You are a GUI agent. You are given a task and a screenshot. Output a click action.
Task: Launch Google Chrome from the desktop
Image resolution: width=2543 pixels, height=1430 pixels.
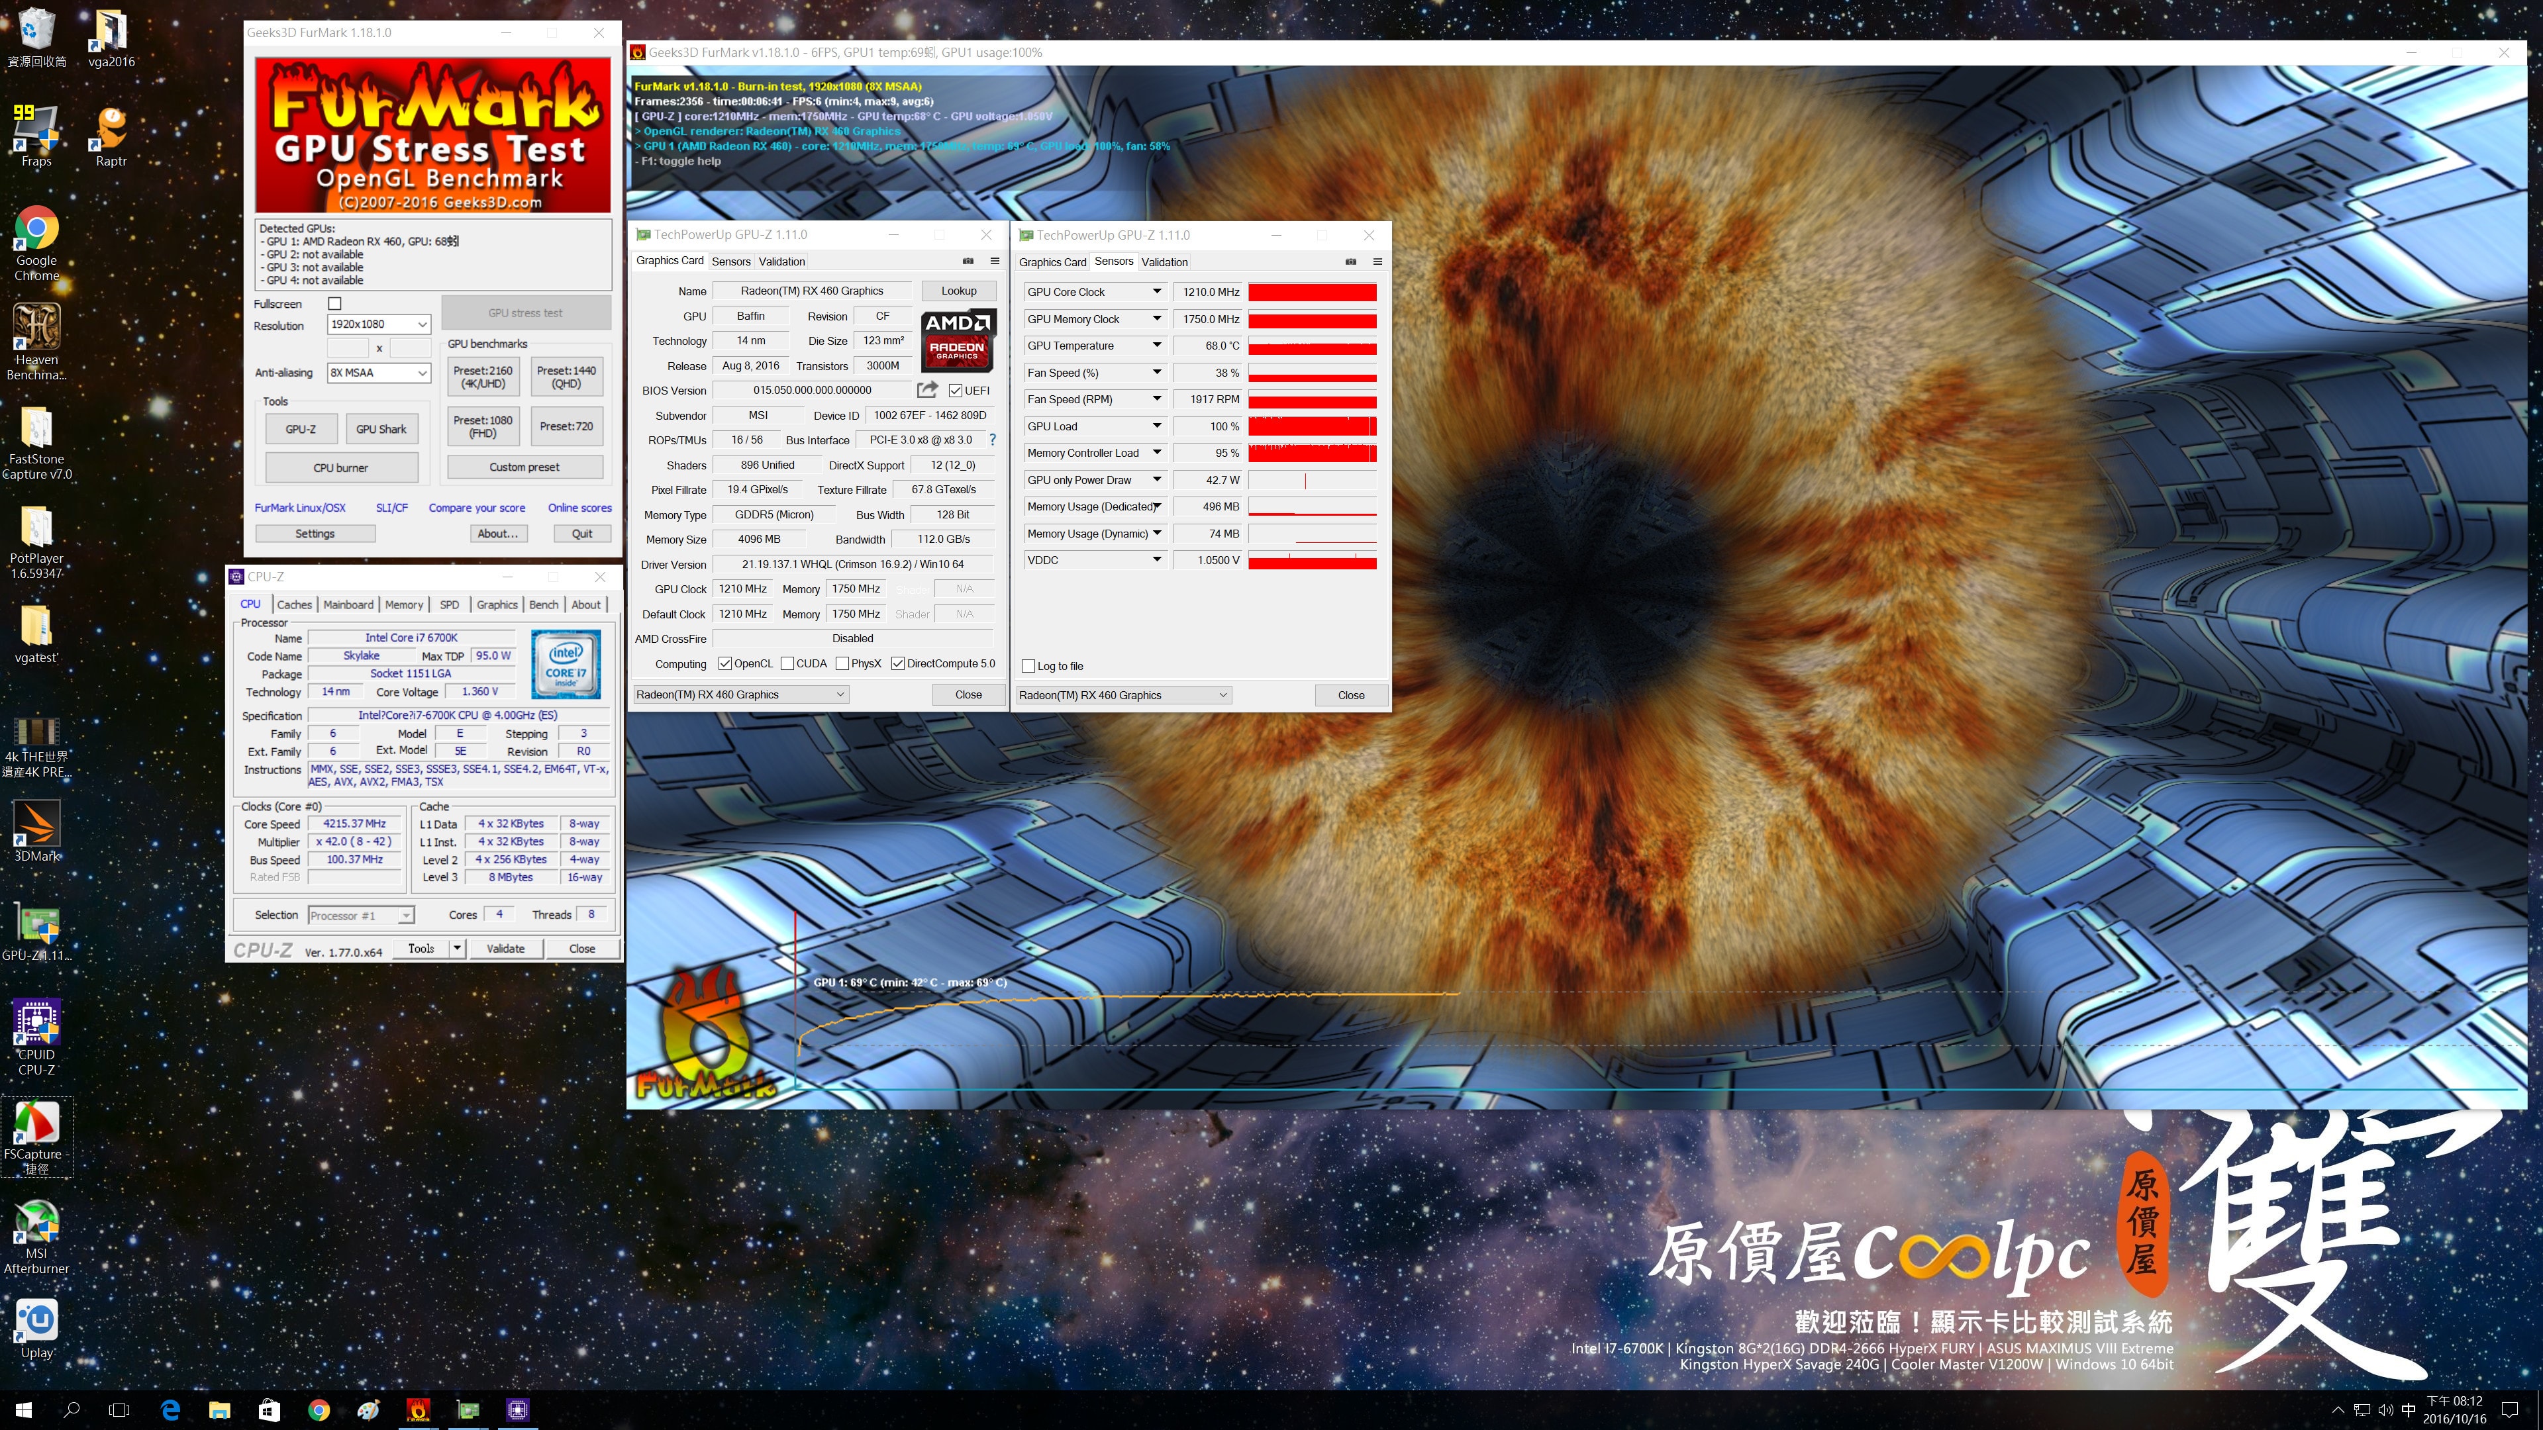click(36, 243)
